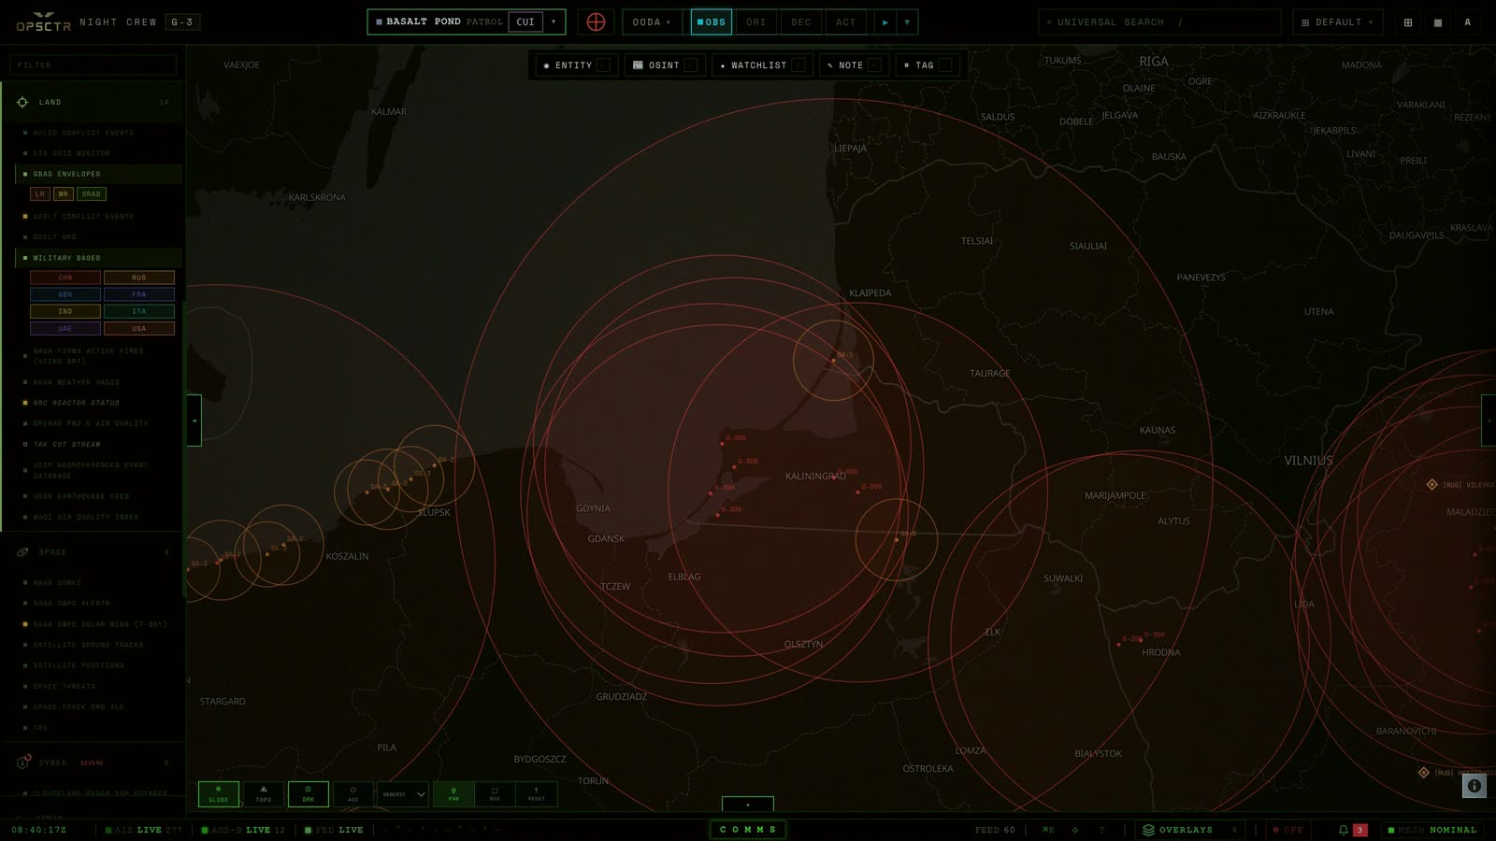
Task: Click the red crosshair target icon
Action: (596, 21)
